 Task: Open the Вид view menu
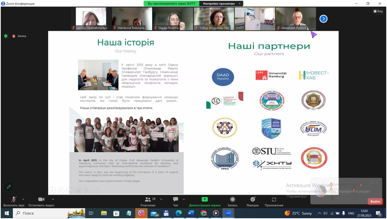pyautogui.click(x=378, y=11)
